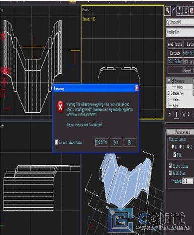Apply the Vol. Select modifier button

(175, 62)
